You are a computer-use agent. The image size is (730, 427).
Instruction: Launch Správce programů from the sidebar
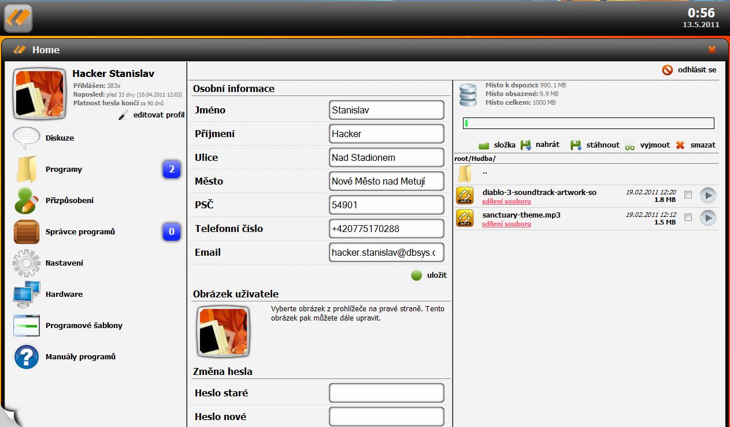27,232
